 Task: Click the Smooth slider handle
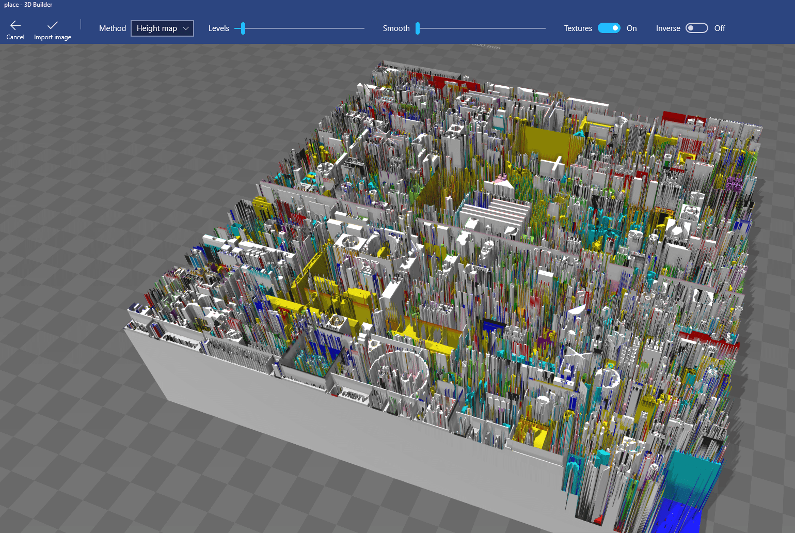tap(418, 28)
